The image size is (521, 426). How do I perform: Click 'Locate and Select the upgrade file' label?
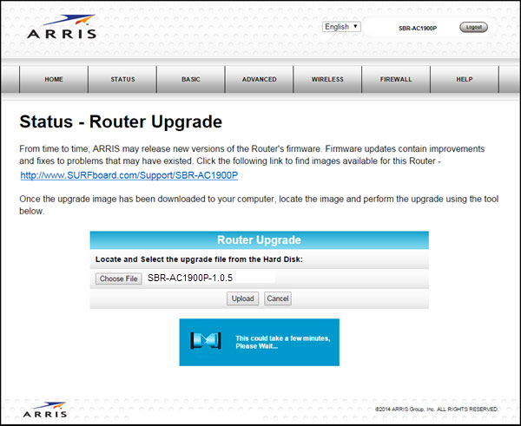pyautogui.click(x=199, y=259)
